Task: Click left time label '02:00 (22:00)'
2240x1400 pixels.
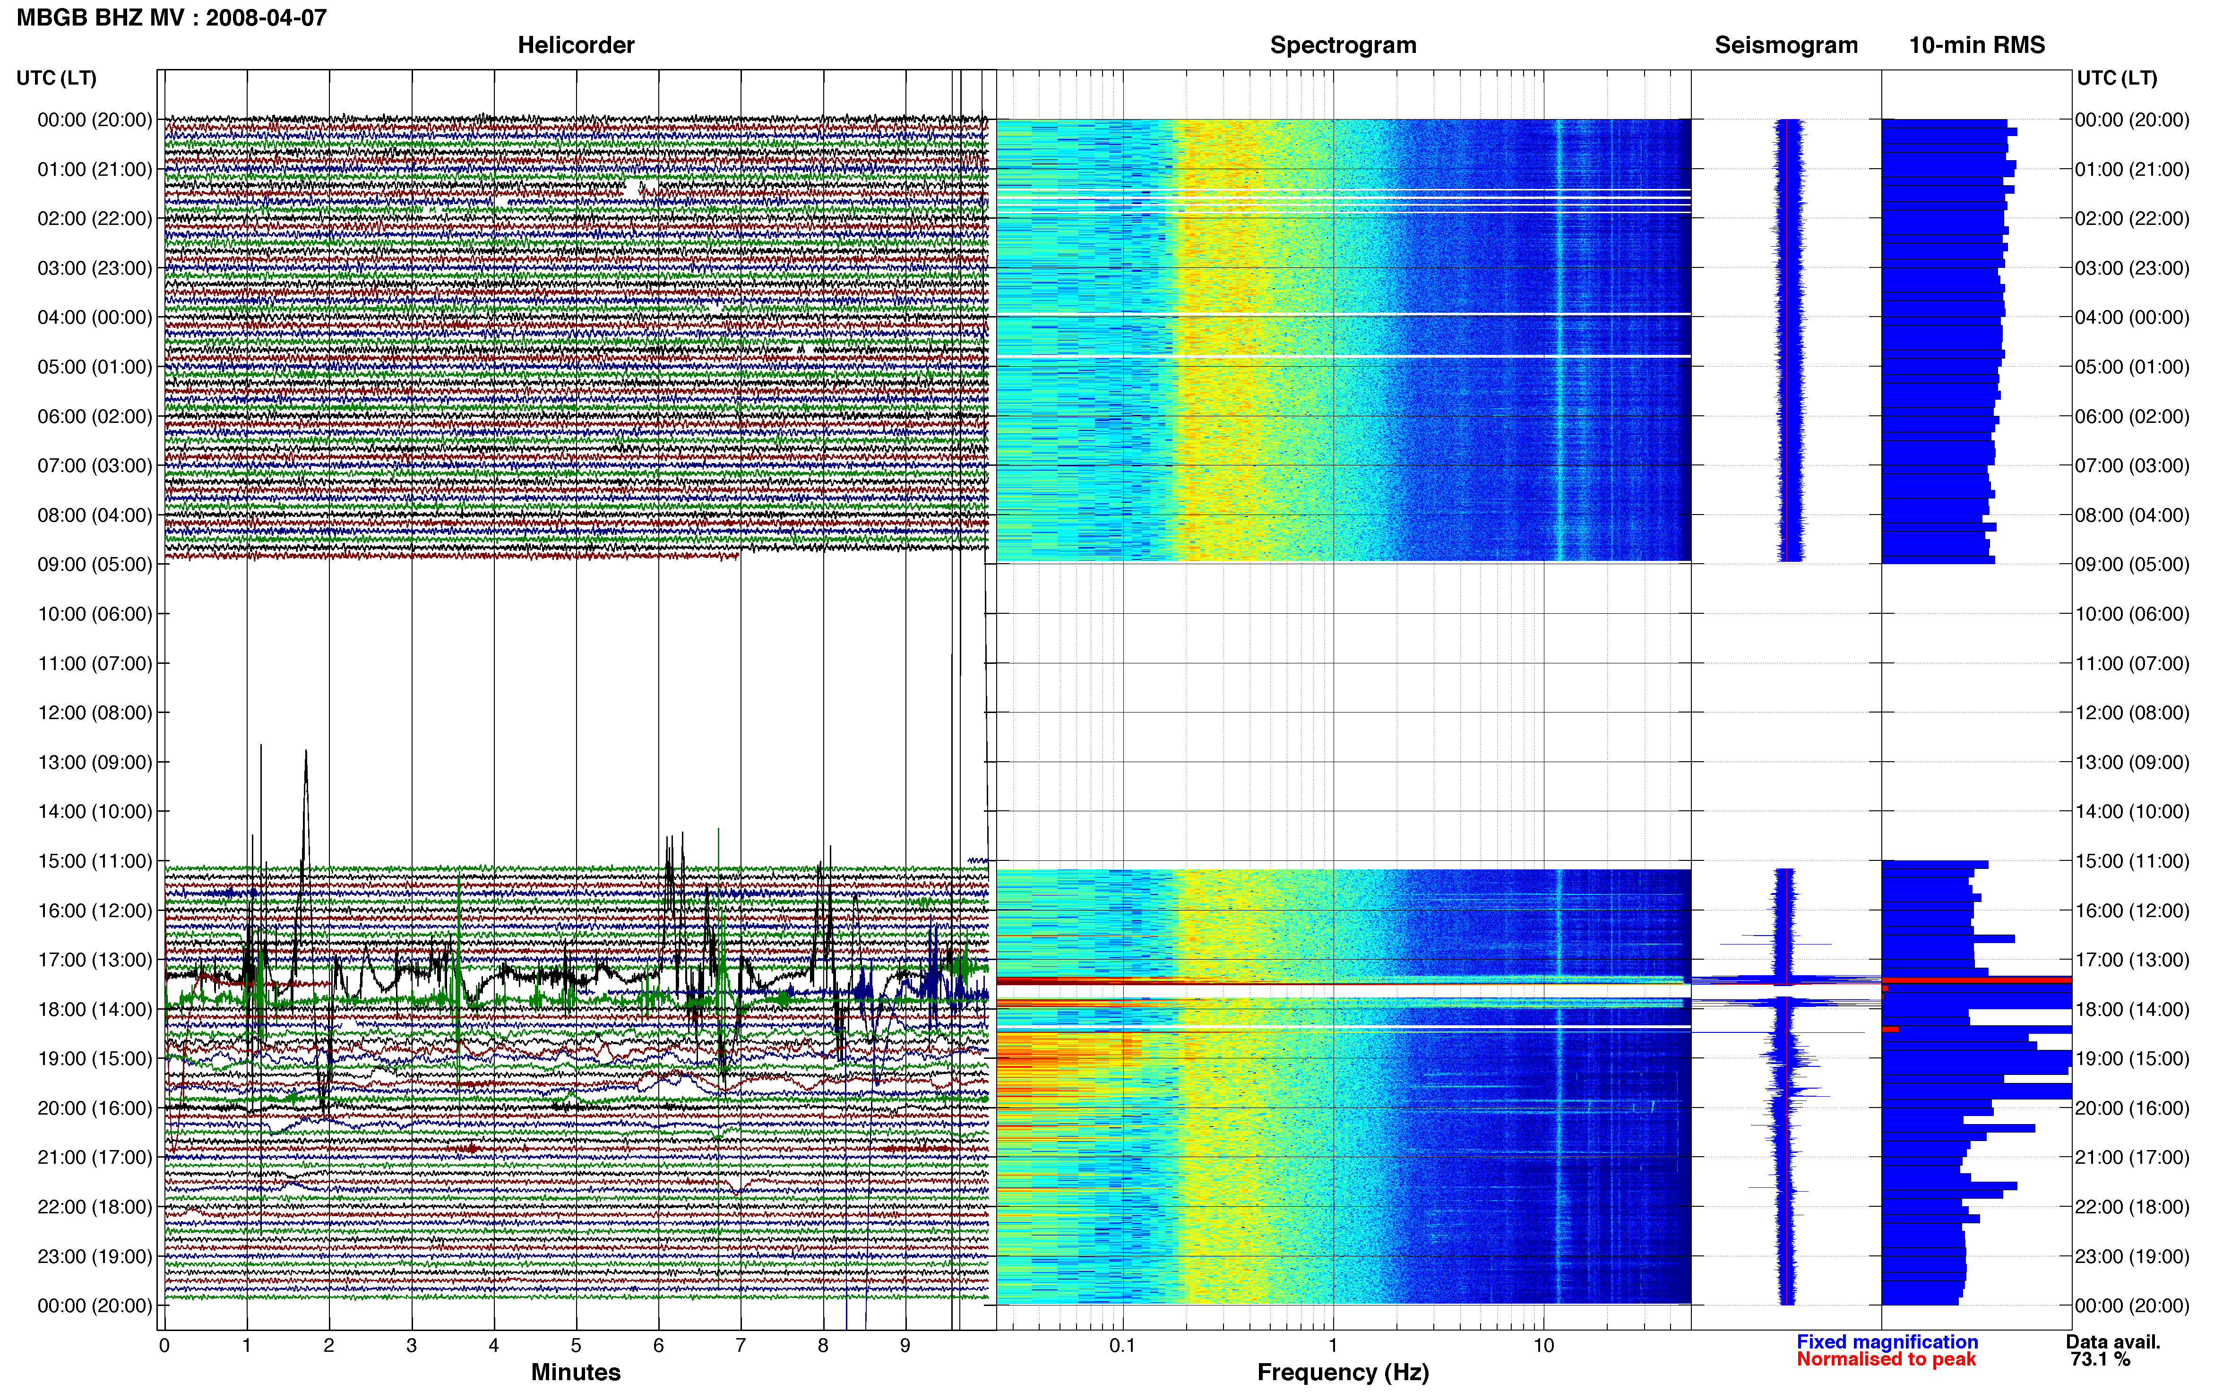Action: click(x=95, y=218)
